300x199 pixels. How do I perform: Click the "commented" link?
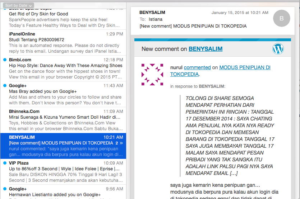[197, 67]
